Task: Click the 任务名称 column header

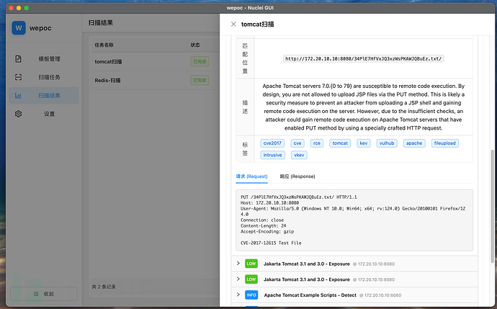Action: 104,45
